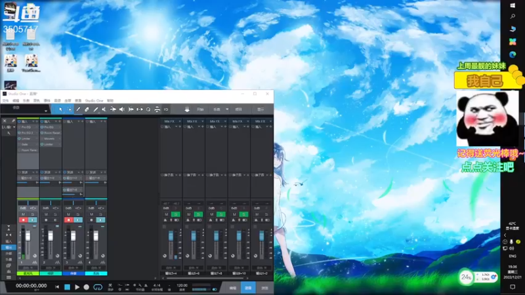Open the 乐曲 dropdown arrow in toolbar
Screen dimensions: 525x295
coord(227,109)
